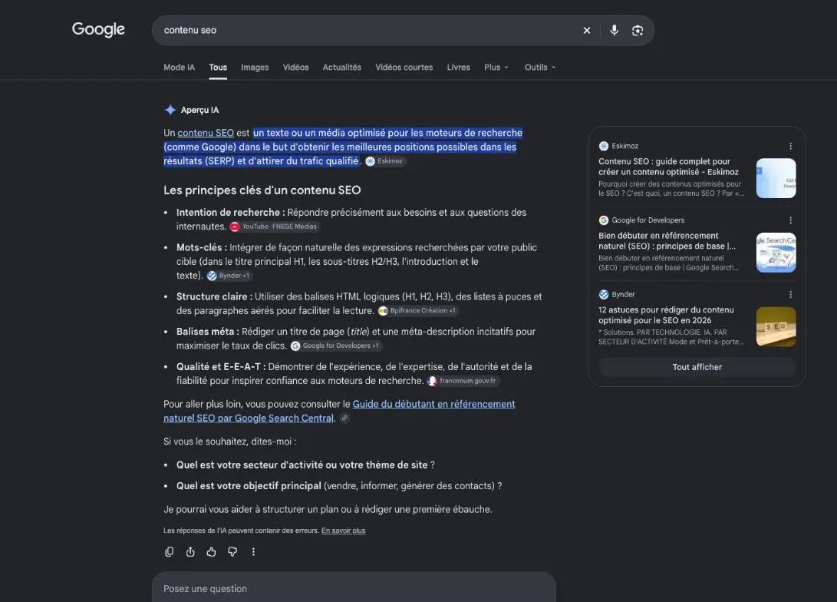Open Bpifrance Création +1 source chip

click(x=417, y=311)
